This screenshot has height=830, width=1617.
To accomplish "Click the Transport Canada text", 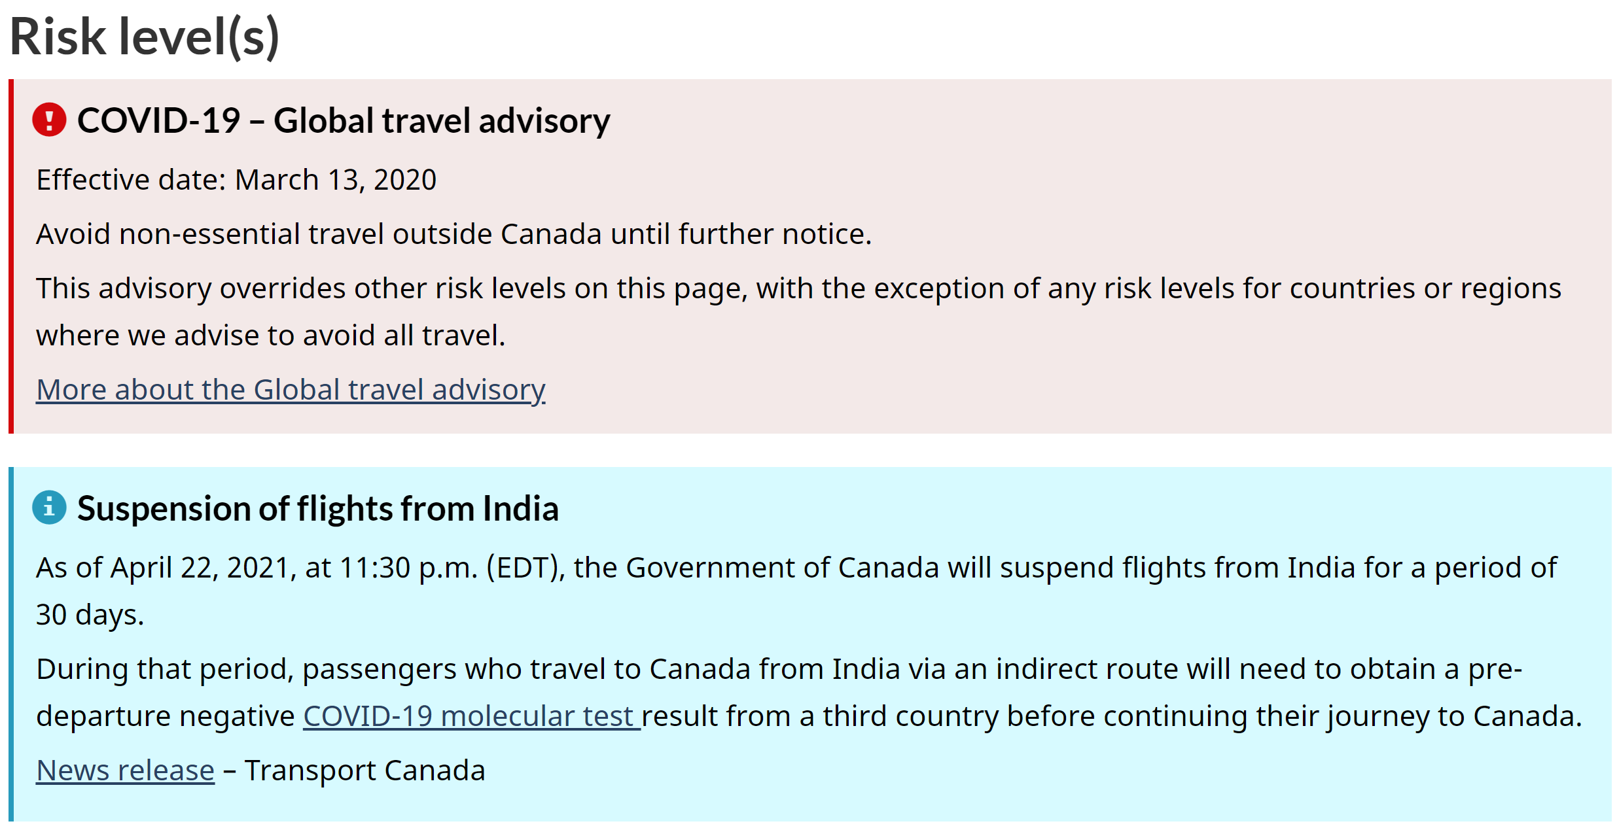I will [x=365, y=770].
